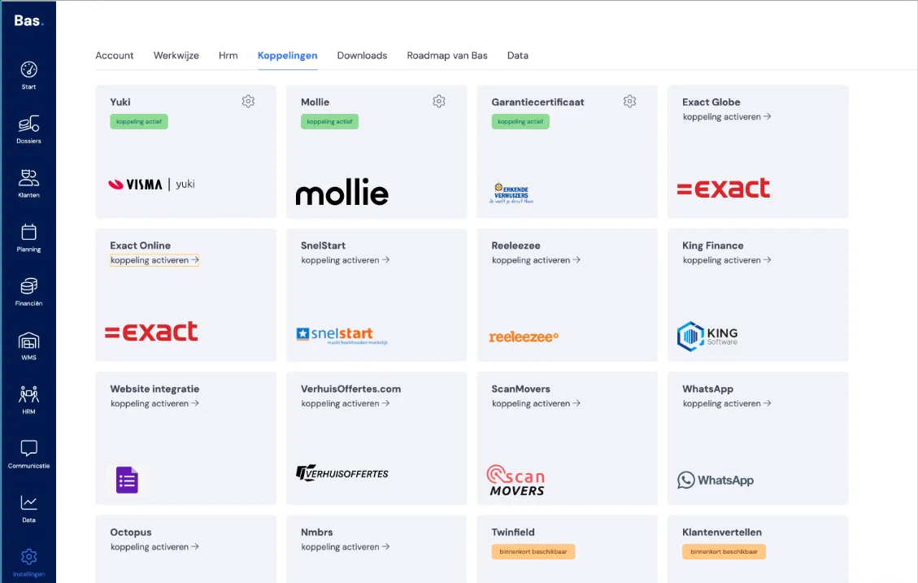This screenshot has width=918, height=583.
Task: Click the Erkende Verhuizers logo
Action: tap(511, 193)
